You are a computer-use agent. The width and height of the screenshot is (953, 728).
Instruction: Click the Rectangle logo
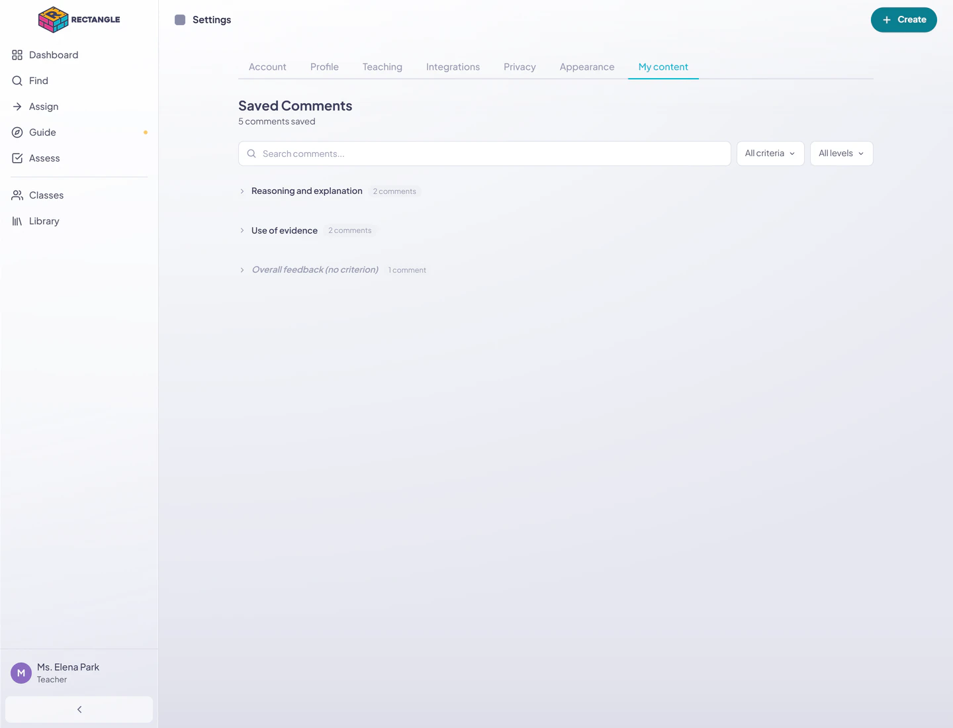(x=79, y=20)
